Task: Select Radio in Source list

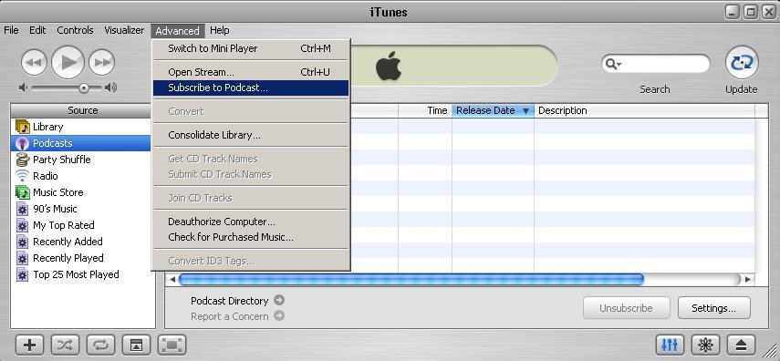Action: coord(80,176)
